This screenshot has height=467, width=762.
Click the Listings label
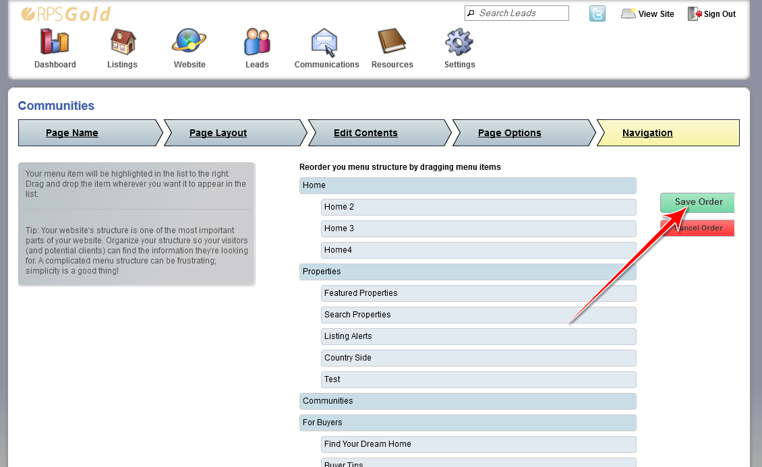click(x=123, y=65)
